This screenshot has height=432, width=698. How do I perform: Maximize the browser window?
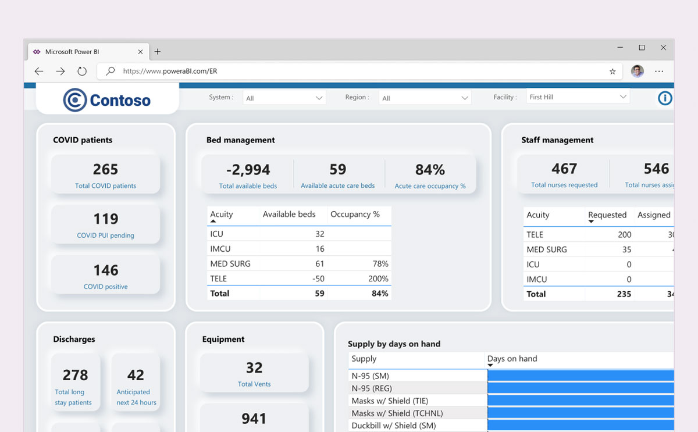[642, 48]
